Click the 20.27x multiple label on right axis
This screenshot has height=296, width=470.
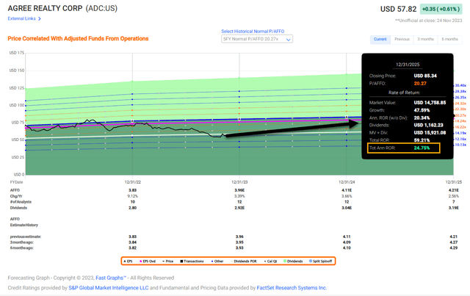460,115
